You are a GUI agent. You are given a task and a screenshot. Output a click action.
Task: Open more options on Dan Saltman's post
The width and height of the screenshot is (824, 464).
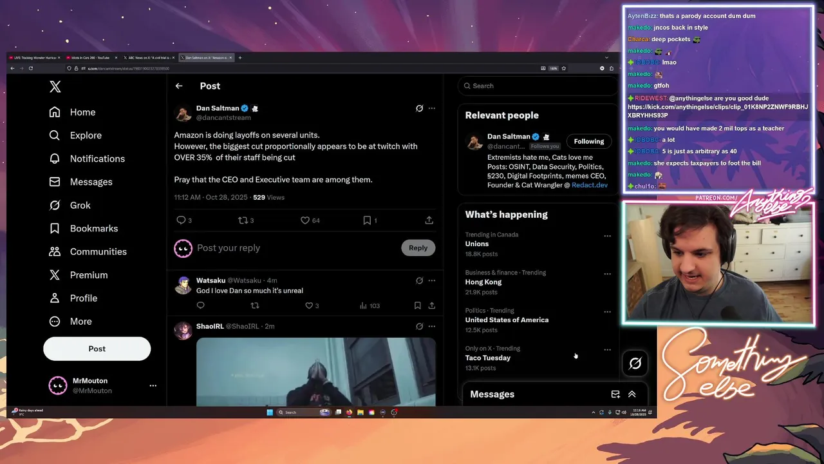coord(432,108)
